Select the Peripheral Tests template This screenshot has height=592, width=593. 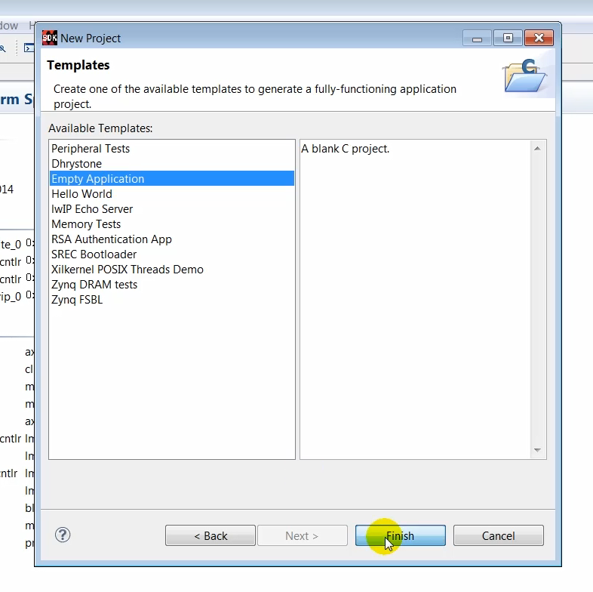91,149
